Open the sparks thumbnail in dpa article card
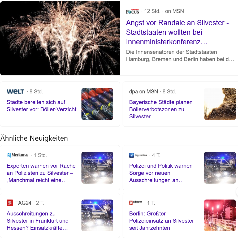Image resolution: width=238 pixels, height=238 pixels. point(220,104)
